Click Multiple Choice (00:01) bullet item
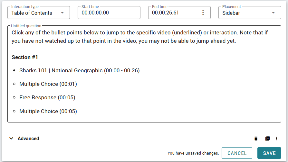 click(48, 84)
